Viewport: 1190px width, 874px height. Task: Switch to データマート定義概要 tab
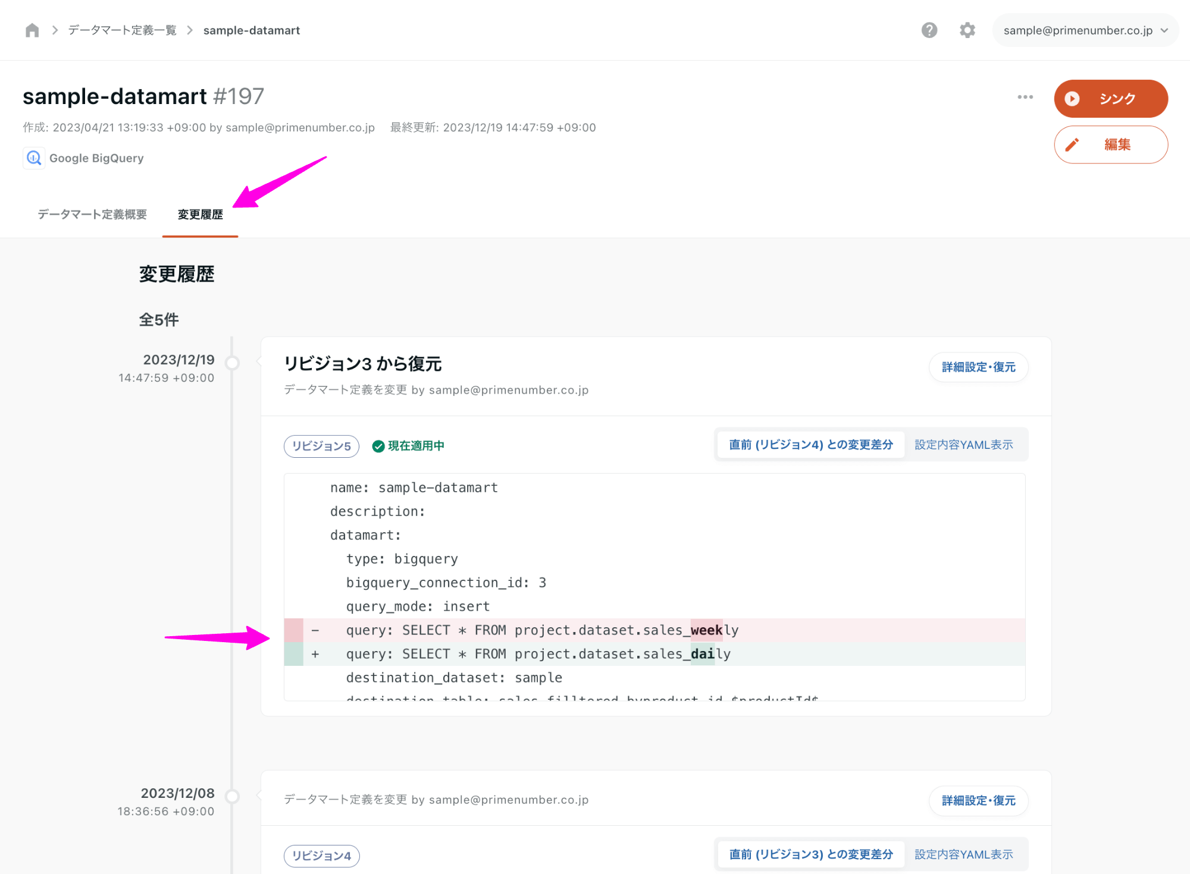pyautogui.click(x=92, y=214)
